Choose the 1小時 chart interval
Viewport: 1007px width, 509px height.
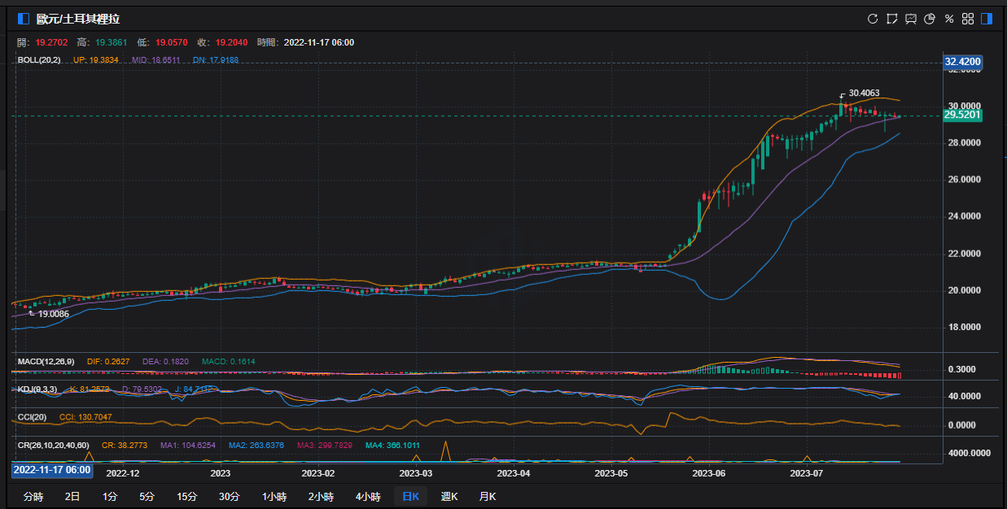[x=274, y=496]
